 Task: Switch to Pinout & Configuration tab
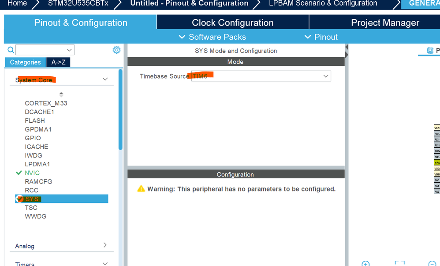tap(81, 22)
